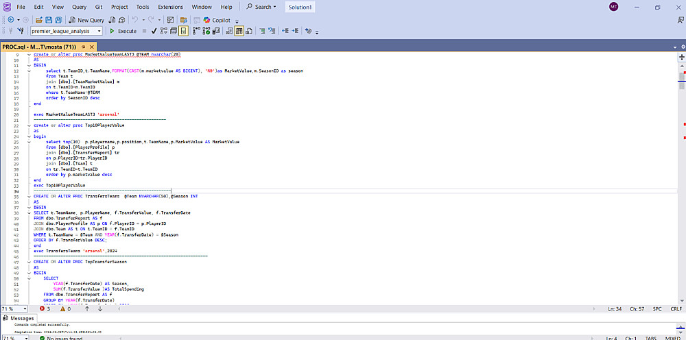
Task: Open the MT account avatar
Action: click(613, 7)
